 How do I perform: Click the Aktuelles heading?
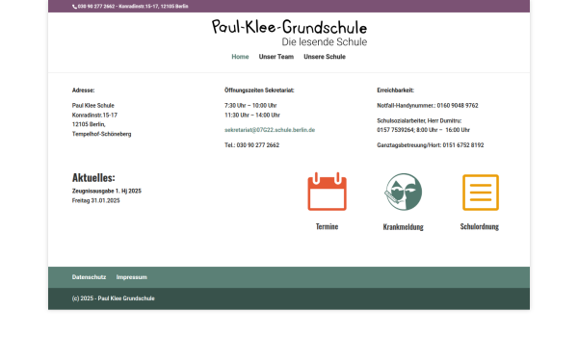(x=93, y=177)
